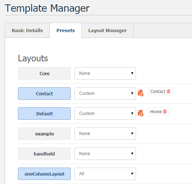
Task: Expand the Contact layout Custom dropdown
Action: click(x=105, y=93)
